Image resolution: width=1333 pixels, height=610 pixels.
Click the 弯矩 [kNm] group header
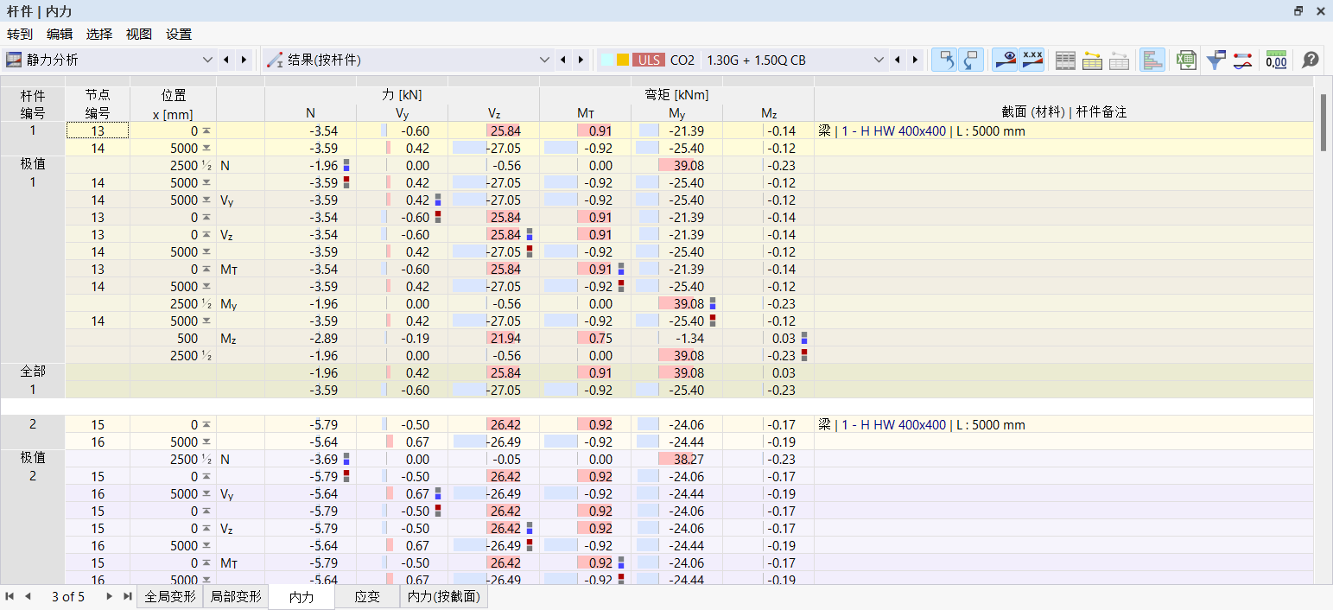pos(676,95)
